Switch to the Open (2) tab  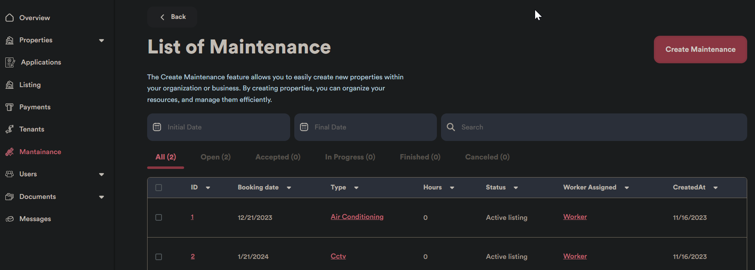(215, 157)
